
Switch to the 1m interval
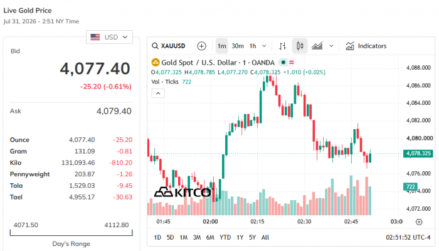222,46
